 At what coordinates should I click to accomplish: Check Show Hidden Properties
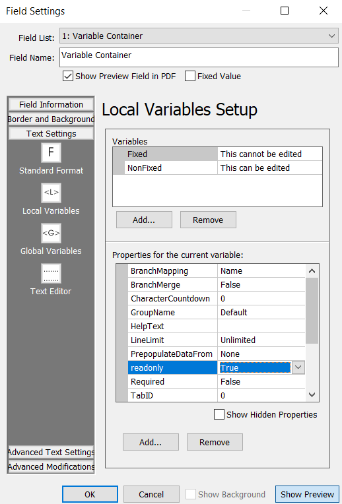coord(219,414)
